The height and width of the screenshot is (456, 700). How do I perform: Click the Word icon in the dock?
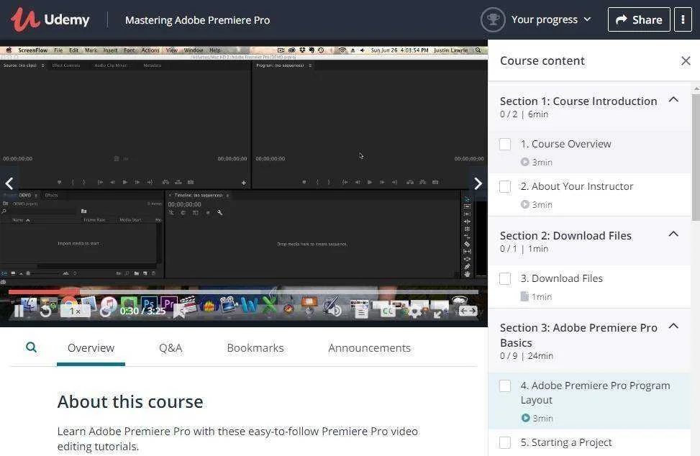(x=249, y=305)
